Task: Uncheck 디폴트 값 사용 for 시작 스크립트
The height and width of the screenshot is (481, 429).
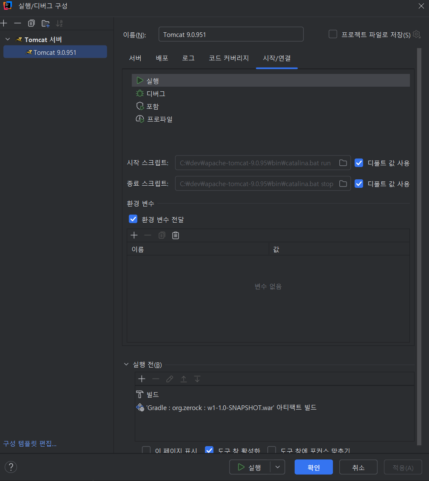Action: click(x=359, y=163)
